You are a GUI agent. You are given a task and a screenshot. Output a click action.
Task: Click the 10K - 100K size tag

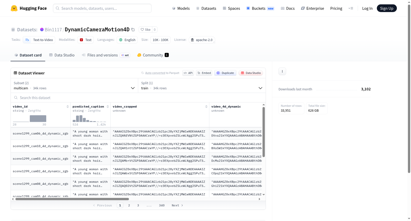(x=161, y=40)
